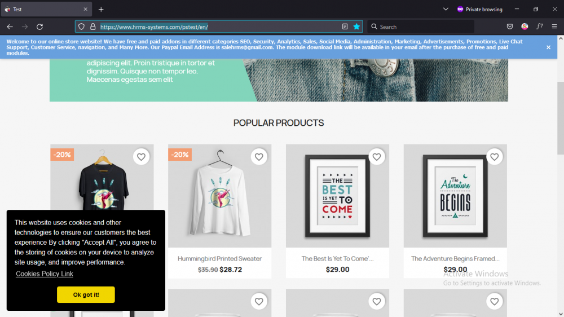Open a new browser tab
Viewport: 564px width, 317px height.
coord(101,10)
